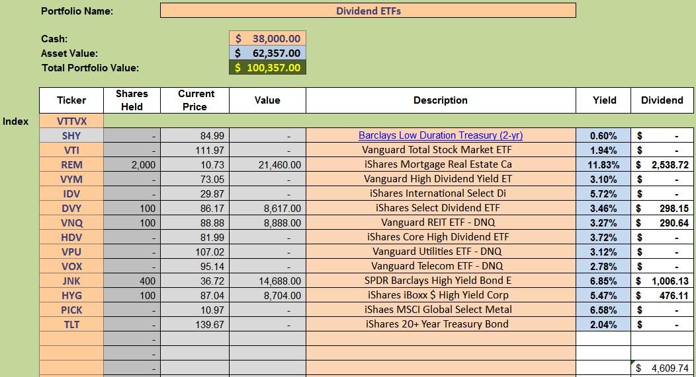Select the SPDR Barclays High Yield Bond description
The width and height of the screenshot is (696, 377).
(x=441, y=281)
